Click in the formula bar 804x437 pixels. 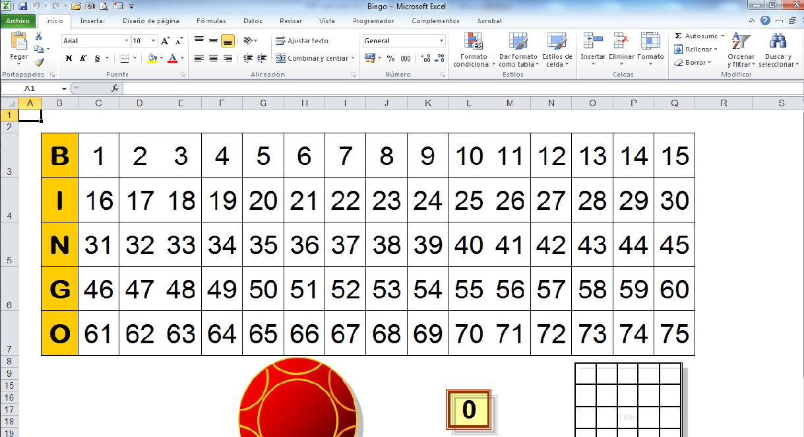[462, 88]
